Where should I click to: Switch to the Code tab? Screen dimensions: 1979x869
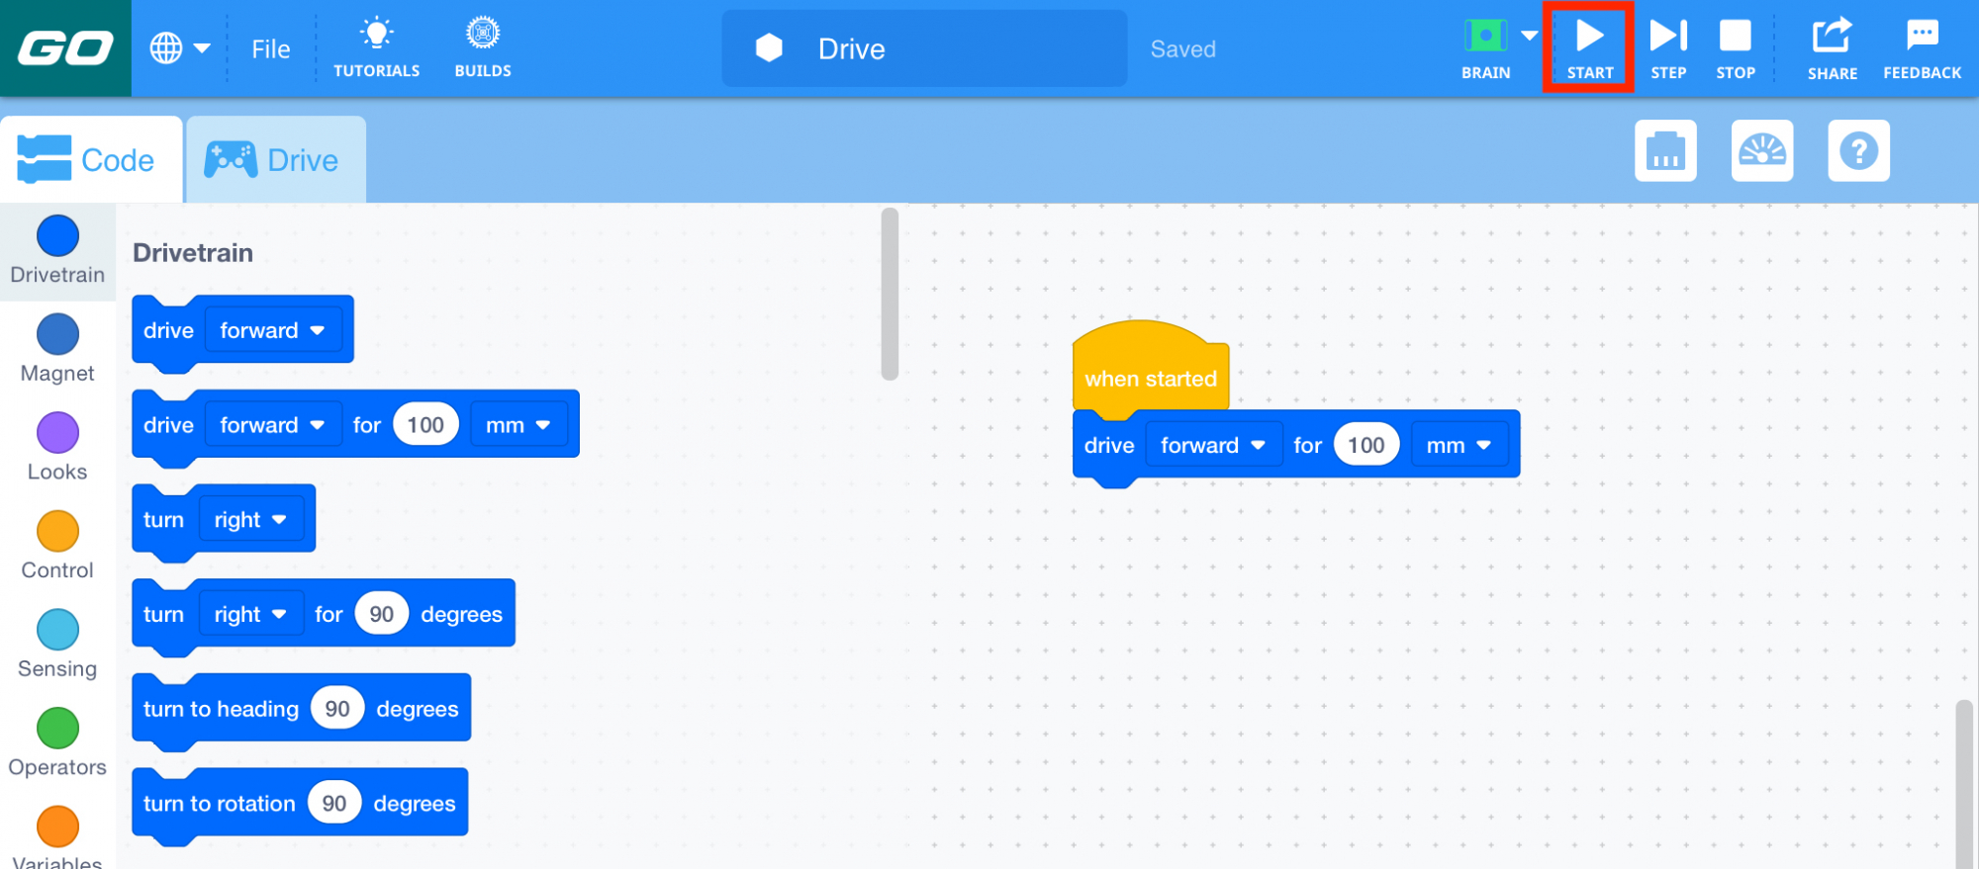(91, 159)
